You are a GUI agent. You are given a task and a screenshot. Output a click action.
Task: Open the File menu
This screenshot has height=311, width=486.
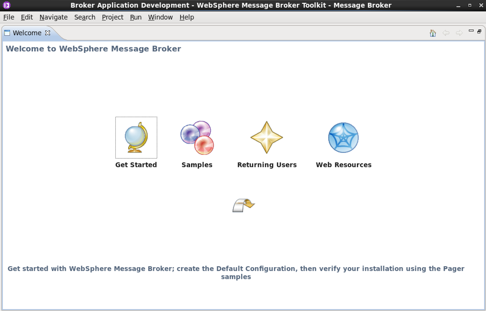(x=9, y=17)
